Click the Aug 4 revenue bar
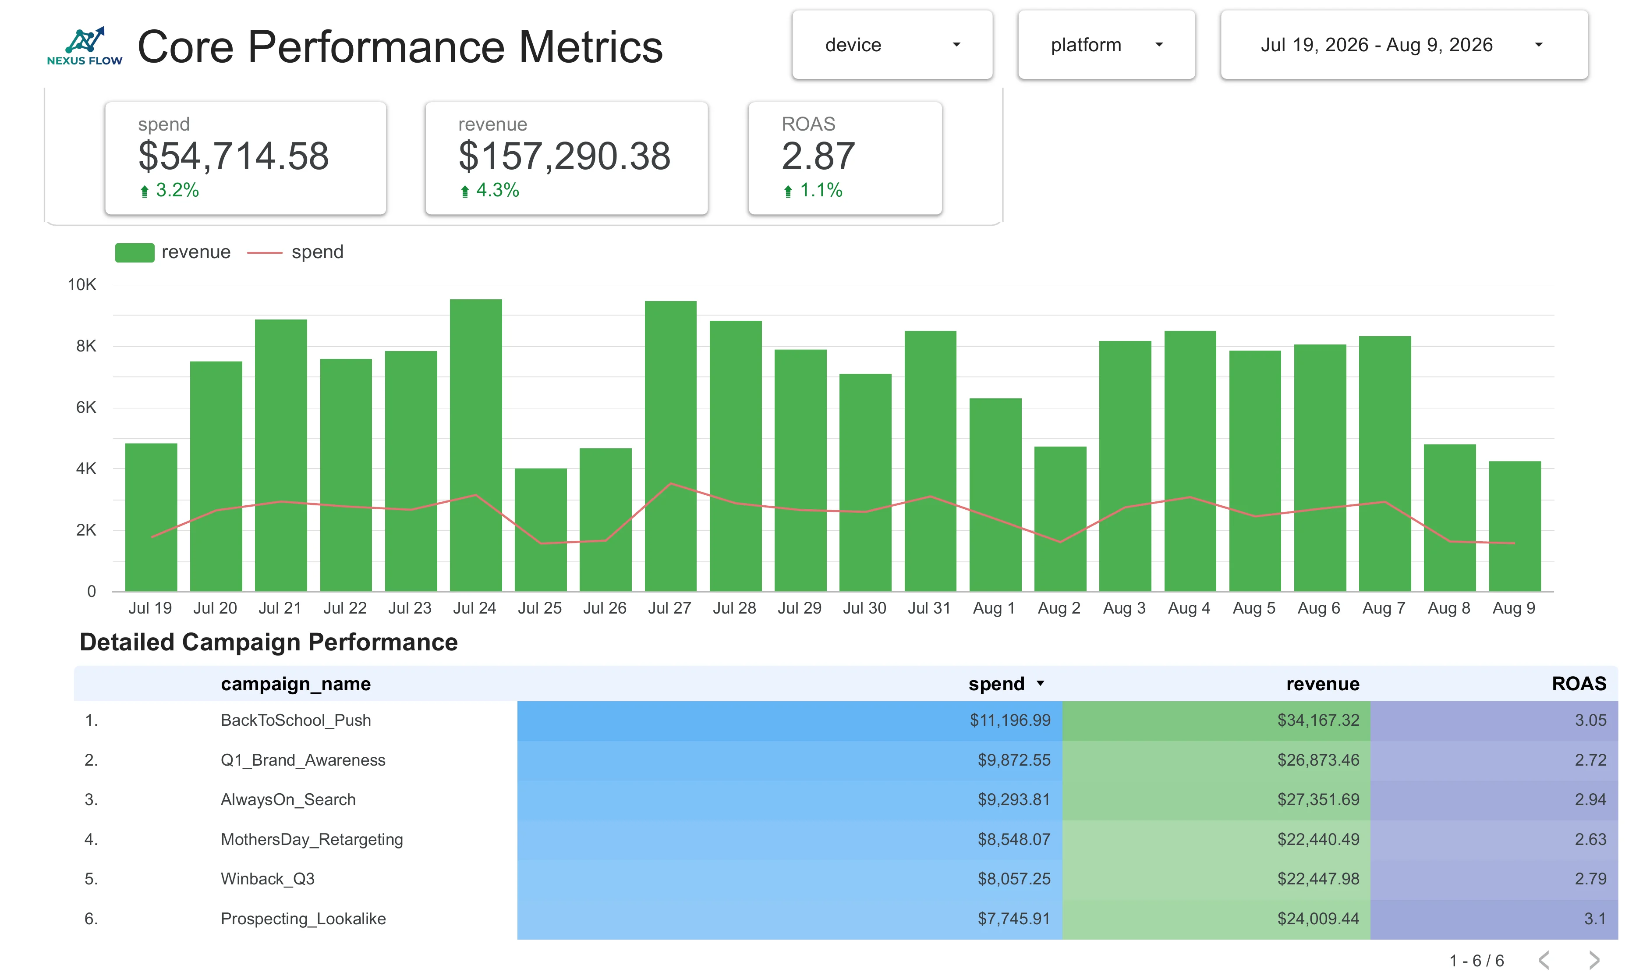 1190,461
